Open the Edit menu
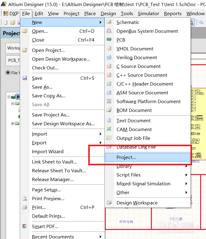 pos(39,14)
